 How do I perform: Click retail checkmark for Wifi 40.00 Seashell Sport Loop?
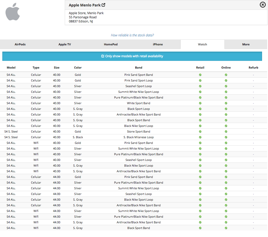pyautogui.click(x=200, y=160)
